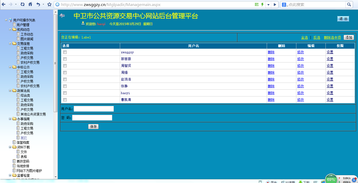This screenshot has width=358, height=183.
Task: Click the 全选 select-all link
Action: pyautogui.click(x=304, y=37)
